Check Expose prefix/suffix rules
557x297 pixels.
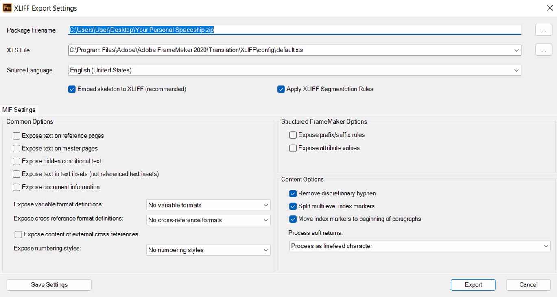click(x=293, y=134)
